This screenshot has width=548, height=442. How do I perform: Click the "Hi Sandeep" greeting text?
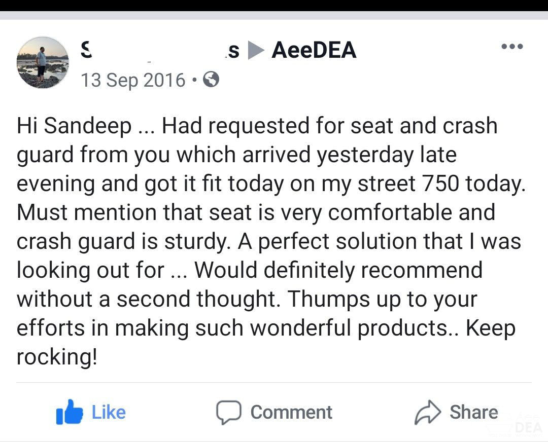(x=74, y=126)
